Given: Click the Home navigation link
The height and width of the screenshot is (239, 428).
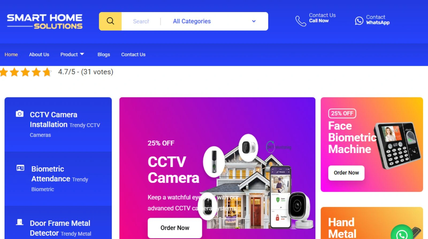Looking at the screenshot, I should (11, 54).
